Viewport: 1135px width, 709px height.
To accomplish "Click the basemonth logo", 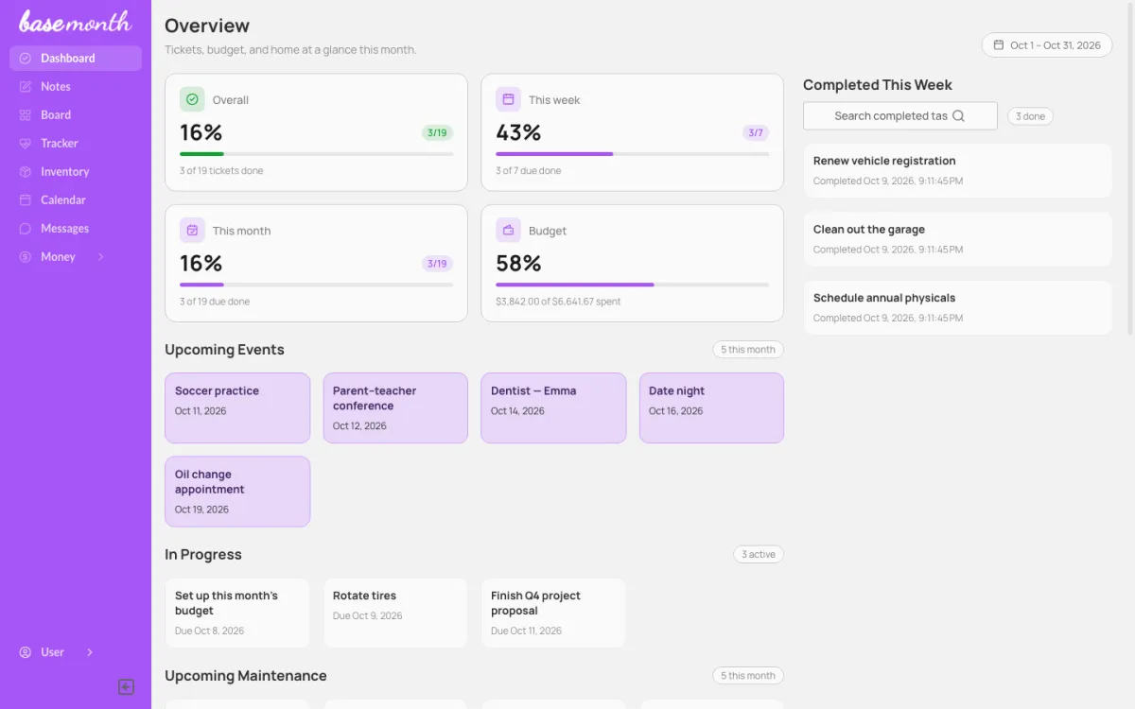I will pyautogui.click(x=76, y=21).
